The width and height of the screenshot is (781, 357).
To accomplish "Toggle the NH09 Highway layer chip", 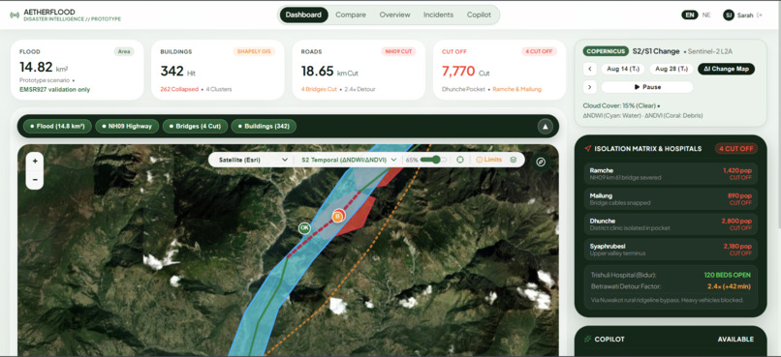I will click(127, 127).
